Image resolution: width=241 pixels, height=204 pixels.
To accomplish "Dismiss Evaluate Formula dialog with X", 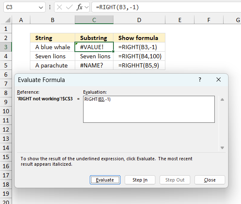I will [219, 80].
